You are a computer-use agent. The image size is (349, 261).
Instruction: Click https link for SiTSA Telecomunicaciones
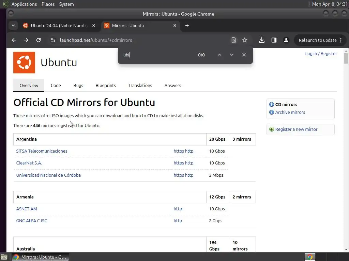[x=179, y=151]
